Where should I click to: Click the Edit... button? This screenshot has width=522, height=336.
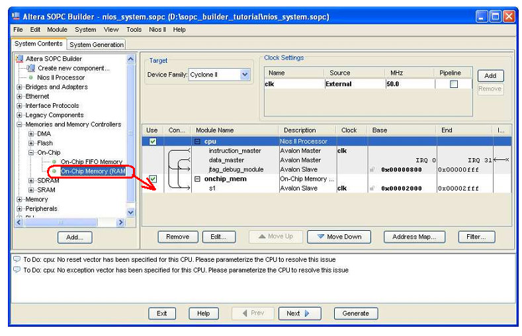(219, 237)
